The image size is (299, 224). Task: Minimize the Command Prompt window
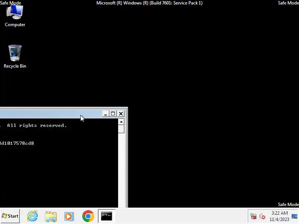105,114
